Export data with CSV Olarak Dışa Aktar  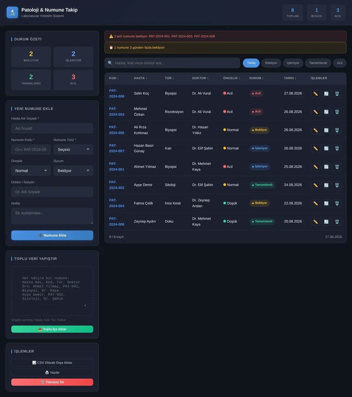[52, 363]
